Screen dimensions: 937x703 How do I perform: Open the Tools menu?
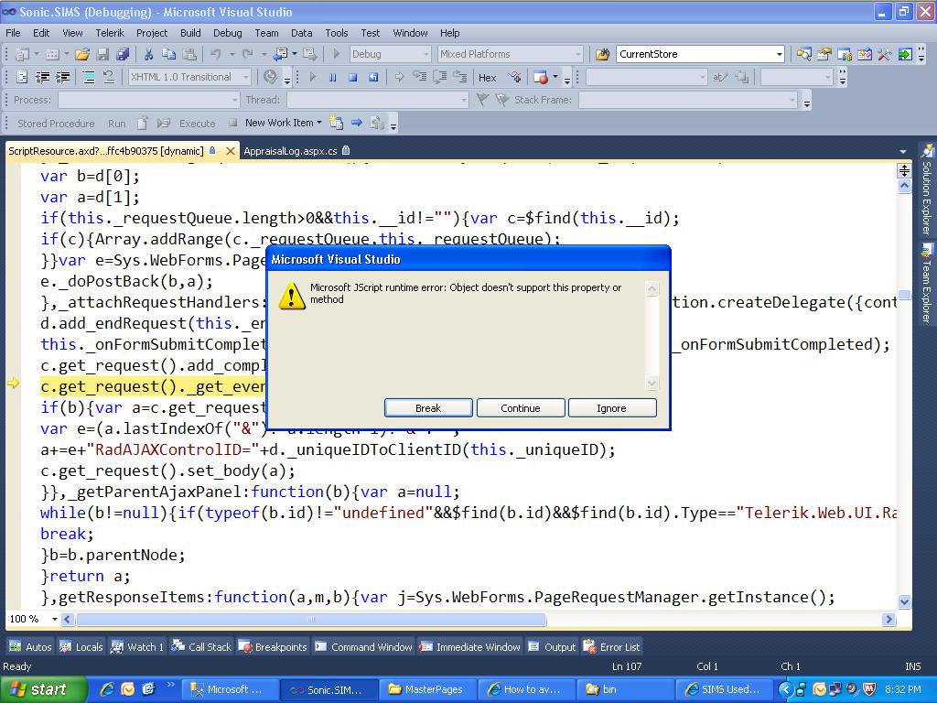[337, 33]
